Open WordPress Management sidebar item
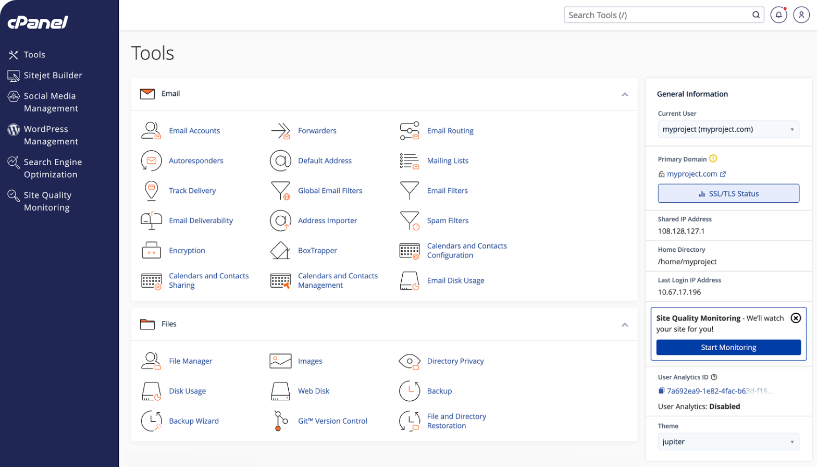The height and width of the screenshot is (467, 817). [x=43, y=135]
